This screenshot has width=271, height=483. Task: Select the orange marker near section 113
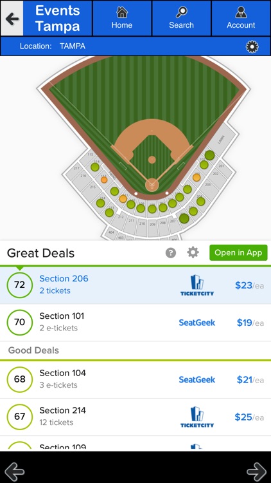click(x=104, y=180)
